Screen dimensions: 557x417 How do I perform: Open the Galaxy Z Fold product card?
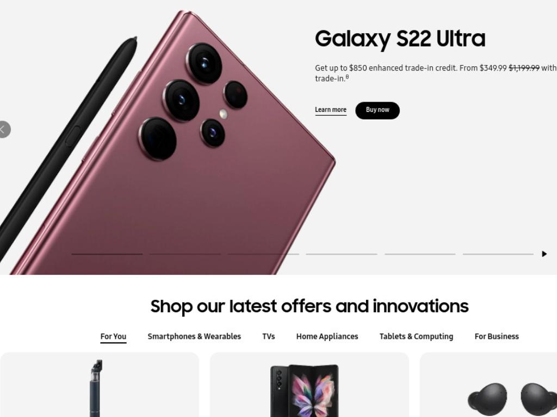point(310,385)
